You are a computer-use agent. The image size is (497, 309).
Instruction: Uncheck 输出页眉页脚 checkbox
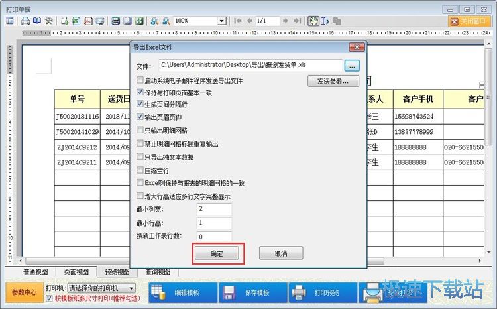tap(140, 117)
